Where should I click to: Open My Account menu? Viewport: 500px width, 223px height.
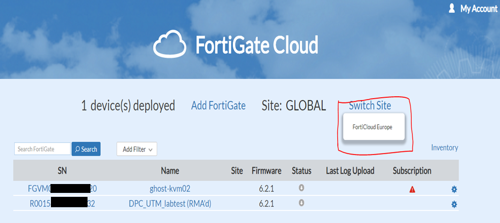coord(478,9)
